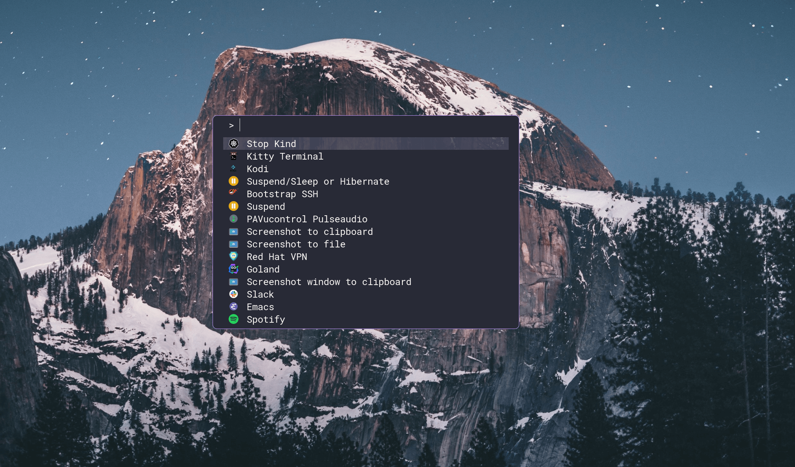Open Bootstrap SSH entry
The height and width of the screenshot is (467, 795).
click(x=282, y=194)
